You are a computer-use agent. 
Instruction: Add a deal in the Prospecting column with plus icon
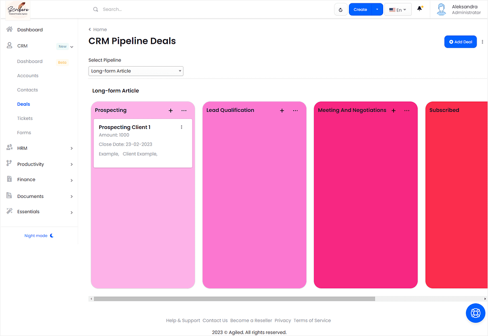tap(171, 111)
